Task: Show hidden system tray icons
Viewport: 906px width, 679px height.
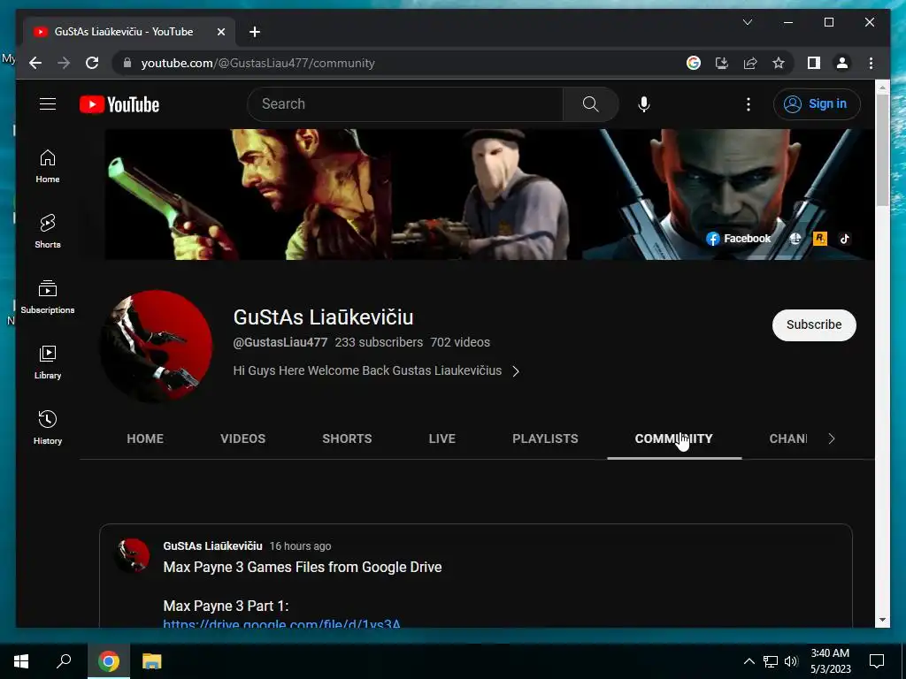Action: coord(749,661)
